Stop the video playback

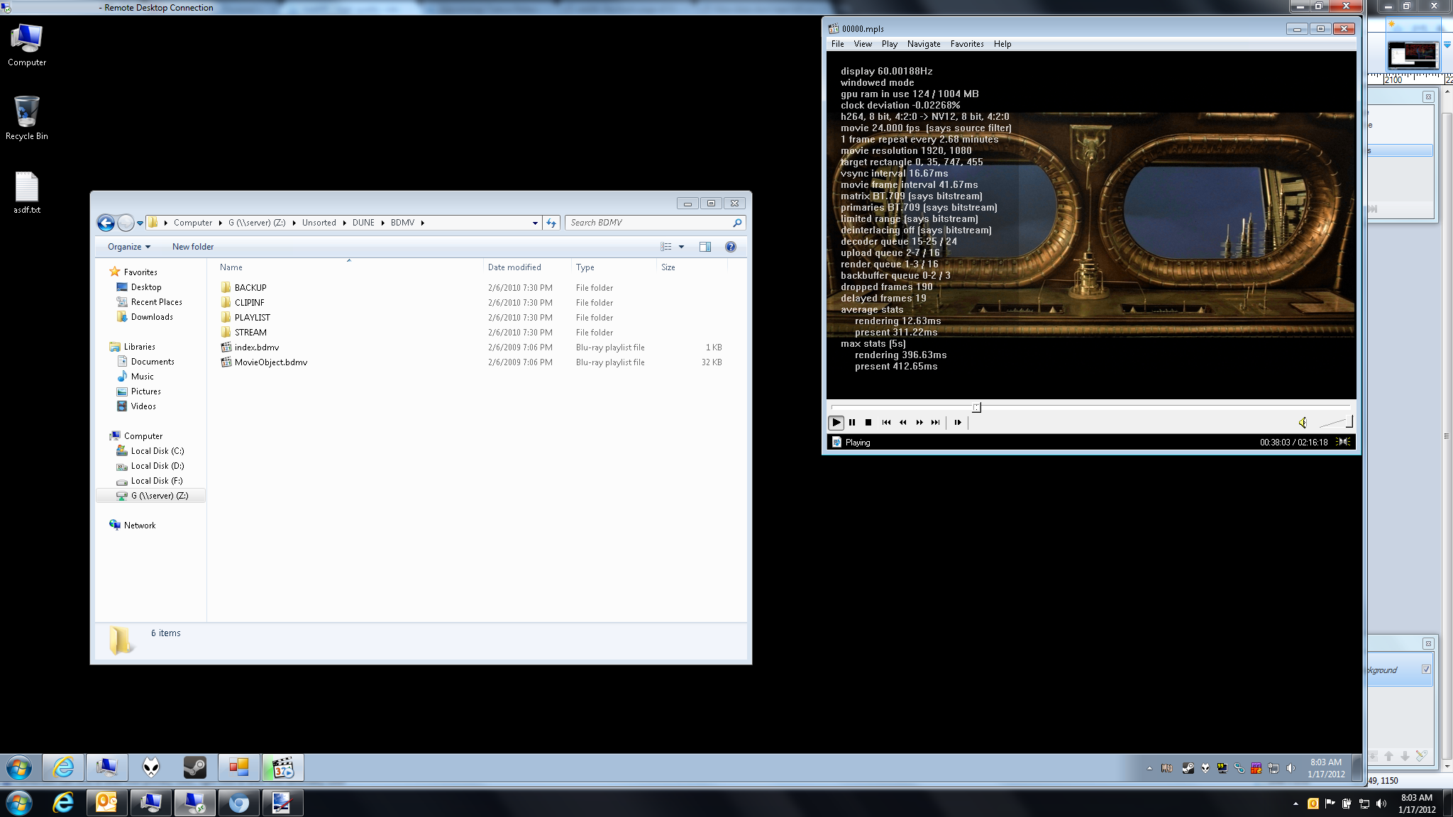pyautogui.click(x=868, y=423)
